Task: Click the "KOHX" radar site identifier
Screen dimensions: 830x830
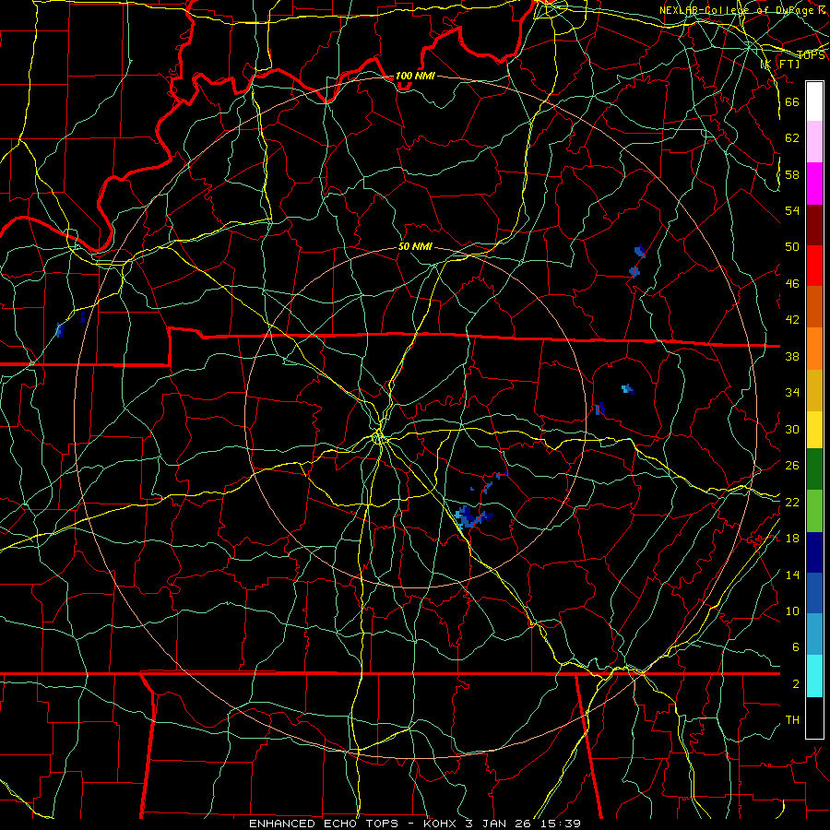Action: point(442,824)
